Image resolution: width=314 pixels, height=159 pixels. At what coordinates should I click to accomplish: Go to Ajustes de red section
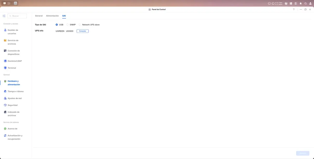pos(15,98)
